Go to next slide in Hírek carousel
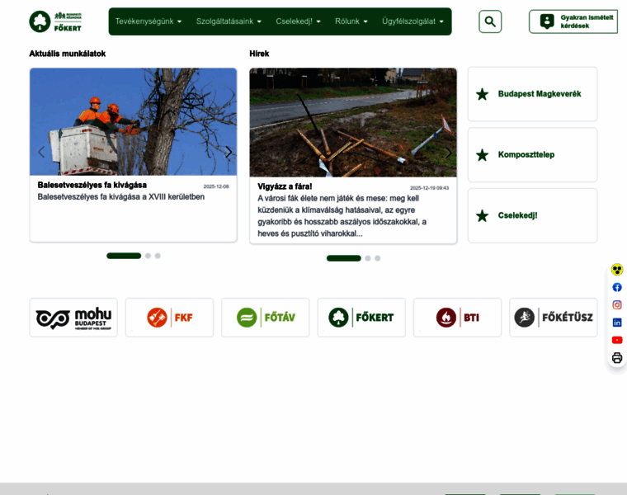This screenshot has height=495, width=627. click(x=448, y=153)
